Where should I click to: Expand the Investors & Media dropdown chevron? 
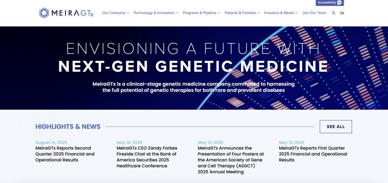coord(297,13)
